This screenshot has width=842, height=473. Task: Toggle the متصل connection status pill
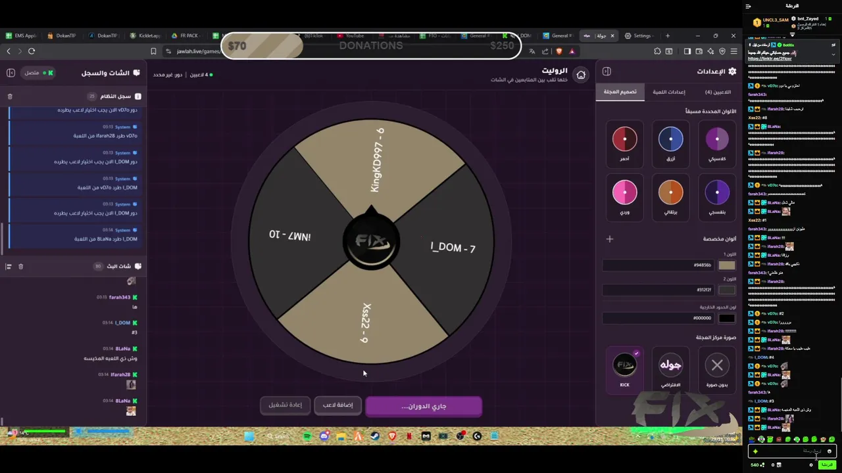pyautogui.click(x=39, y=73)
